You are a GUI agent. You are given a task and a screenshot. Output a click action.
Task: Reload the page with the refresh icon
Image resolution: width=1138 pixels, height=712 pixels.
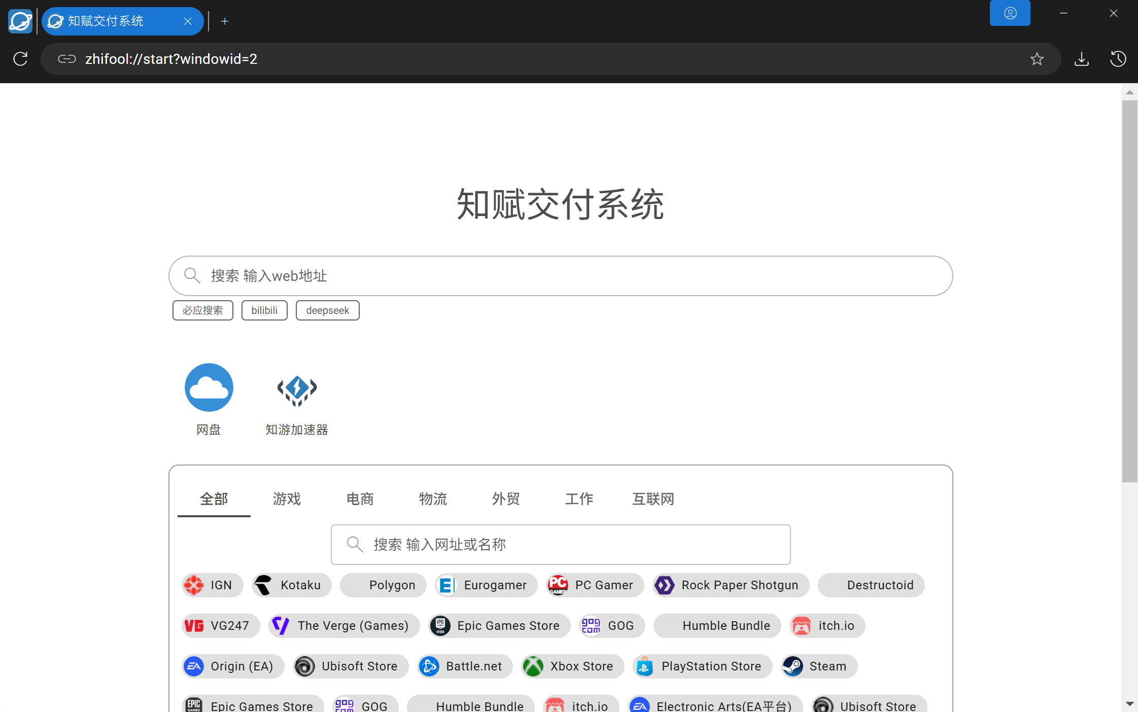click(x=20, y=59)
